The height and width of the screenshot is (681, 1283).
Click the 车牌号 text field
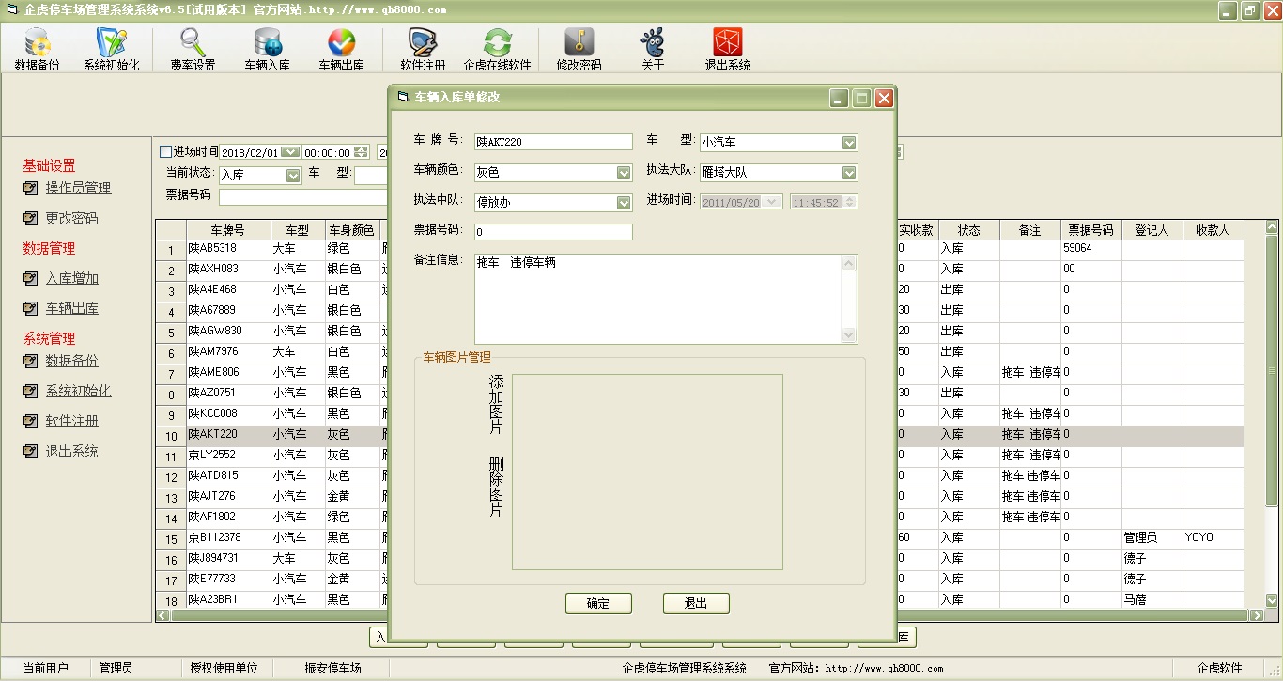click(552, 142)
